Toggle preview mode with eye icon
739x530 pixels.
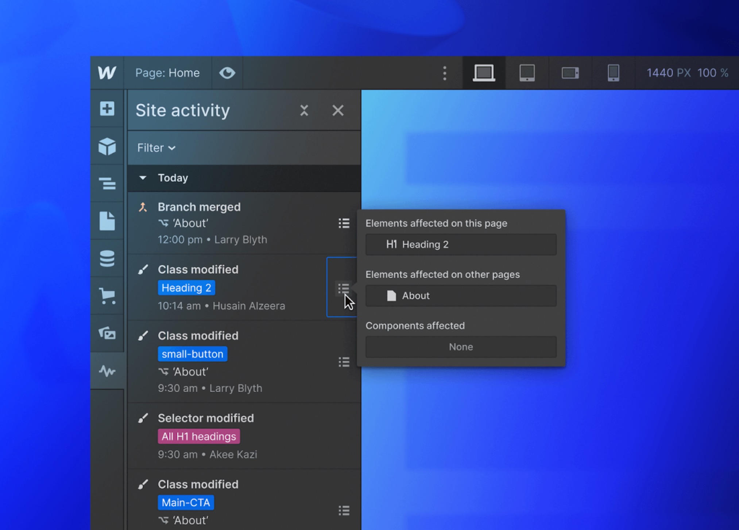coord(227,73)
